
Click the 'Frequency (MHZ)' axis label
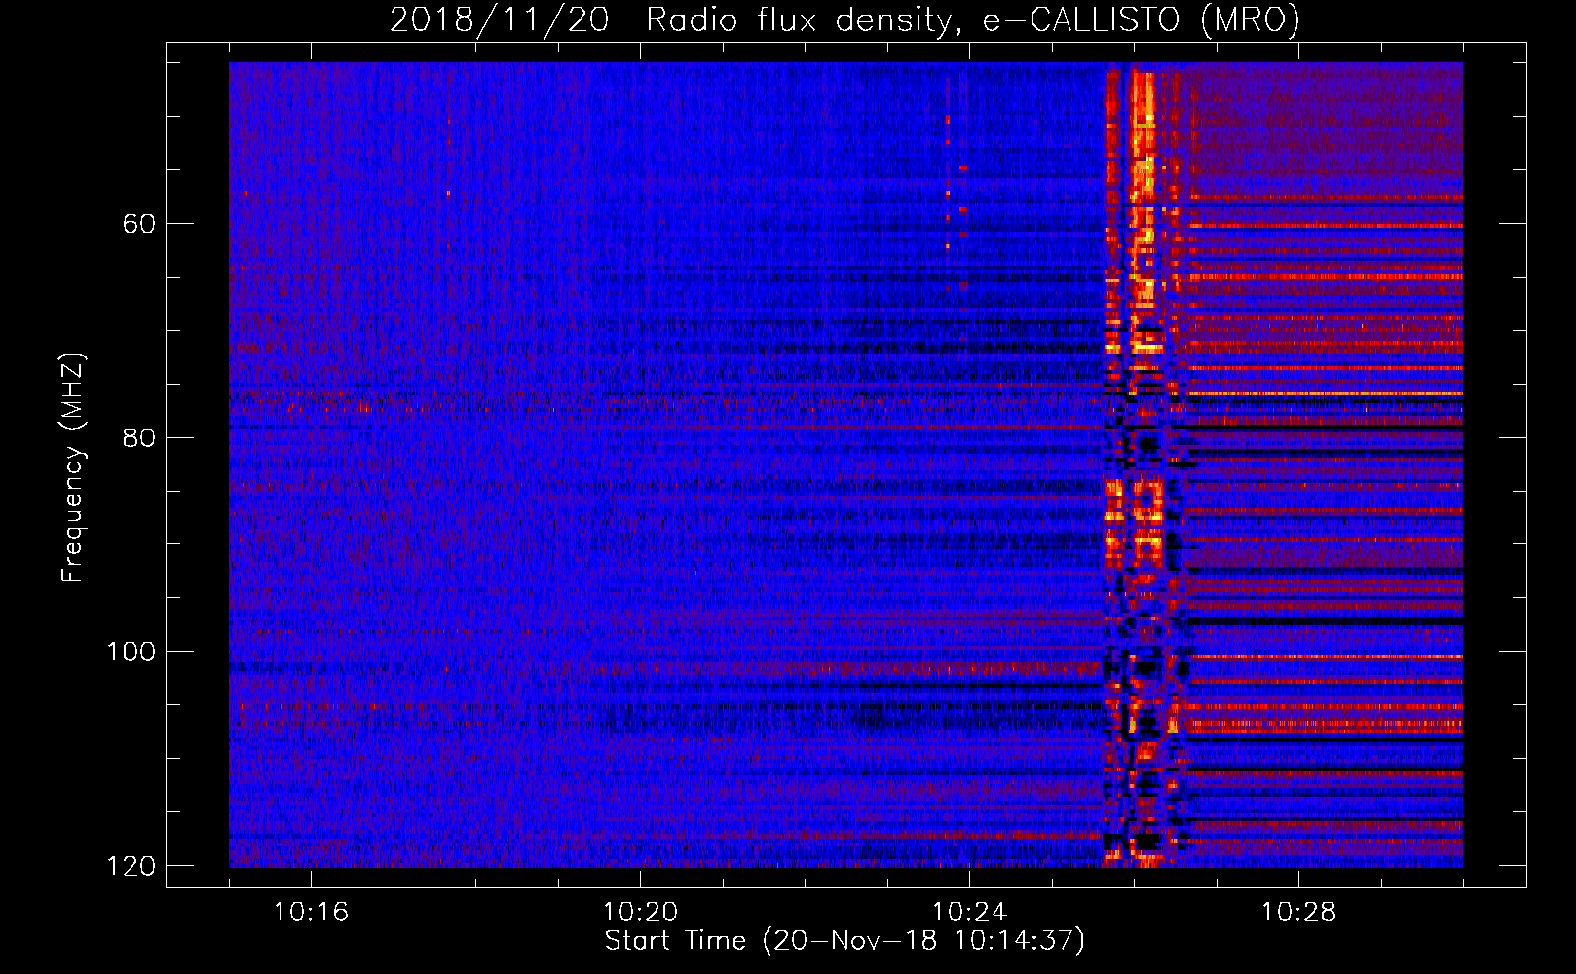pyautogui.click(x=73, y=467)
